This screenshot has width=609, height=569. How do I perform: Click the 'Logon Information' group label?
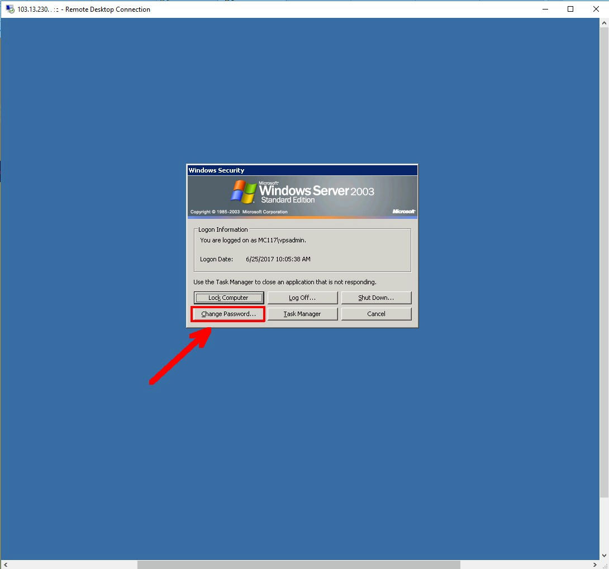tap(223, 229)
